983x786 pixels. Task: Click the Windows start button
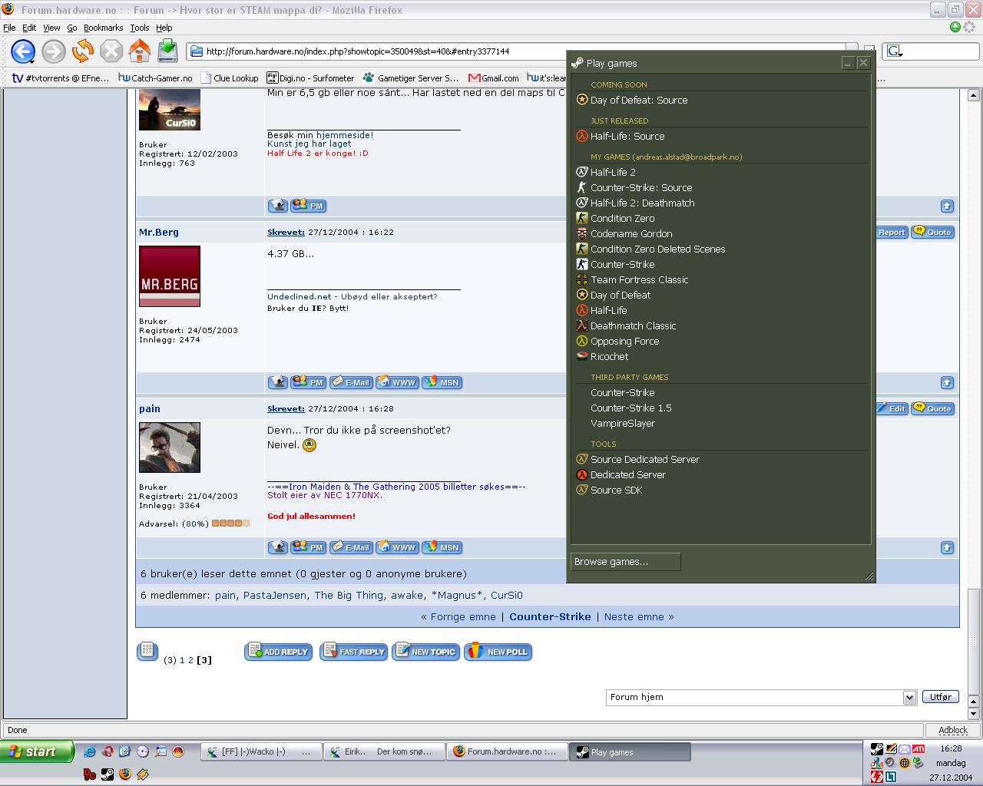pos(37,751)
